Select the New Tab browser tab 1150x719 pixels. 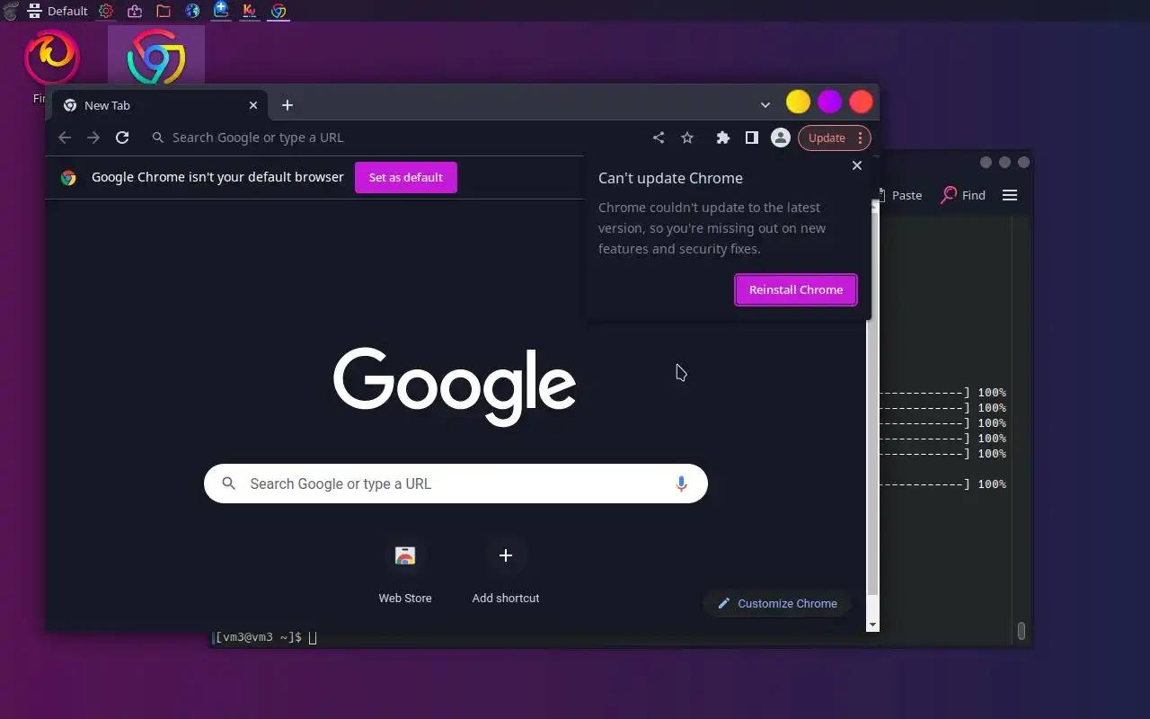[x=160, y=105]
